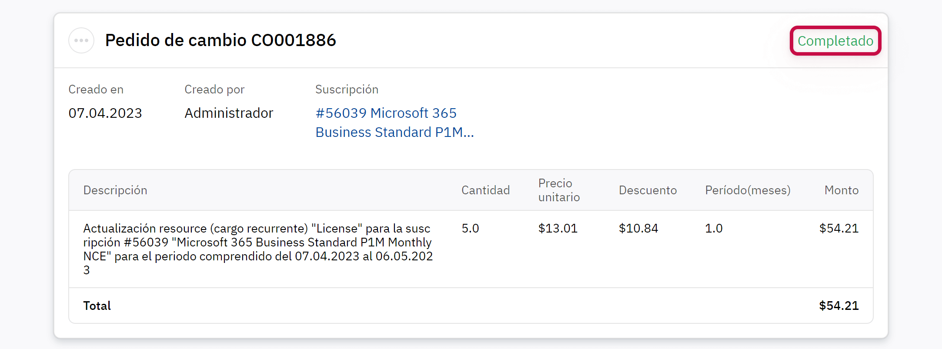
Task: Open the three-dot order options menu
Action: (x=81, y=40)
